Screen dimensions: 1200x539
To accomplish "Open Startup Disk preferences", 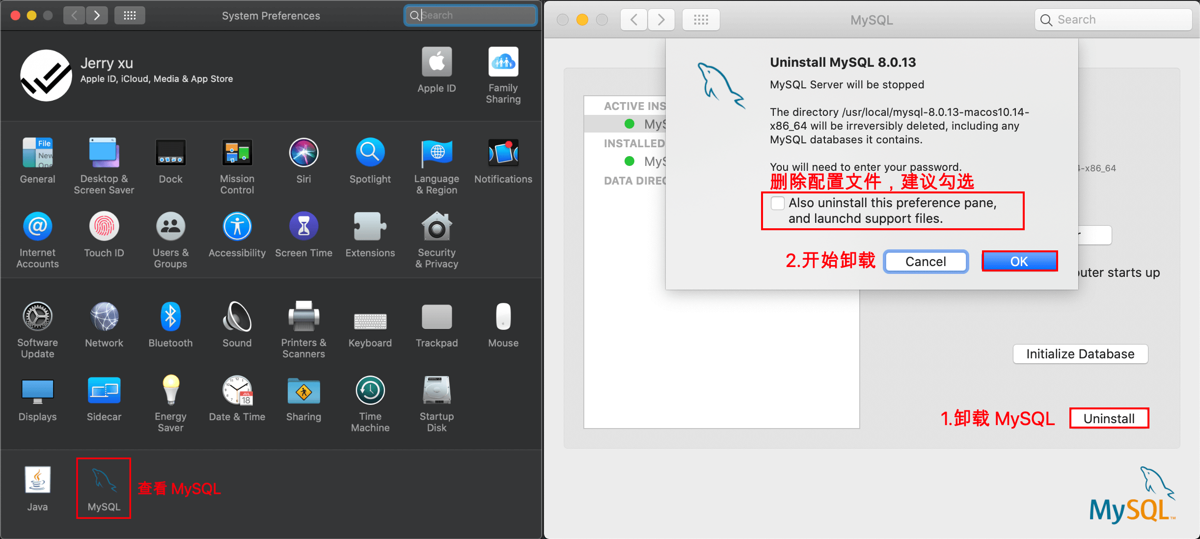I will pyautogui.click(x=436, y=404).
